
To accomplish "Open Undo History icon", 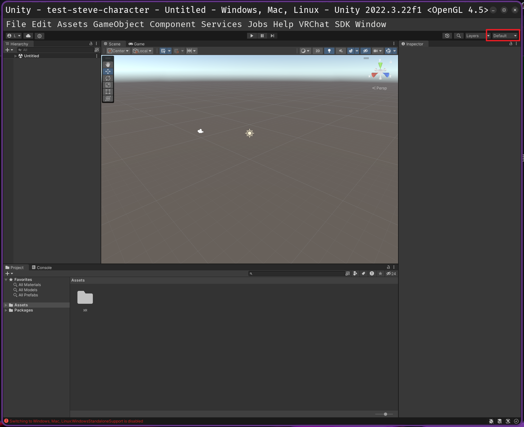I will 447,36.
